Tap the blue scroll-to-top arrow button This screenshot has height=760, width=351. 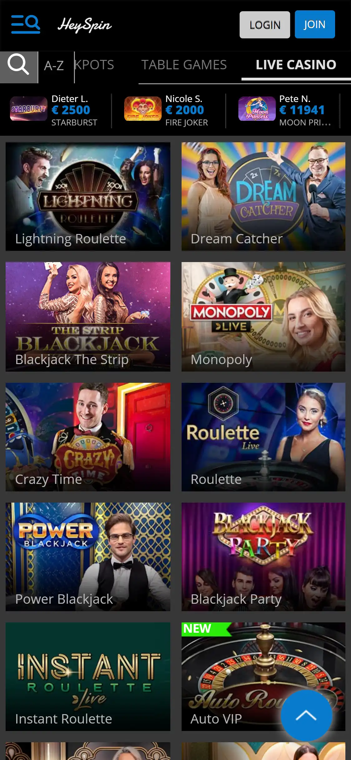click(306, 715)
